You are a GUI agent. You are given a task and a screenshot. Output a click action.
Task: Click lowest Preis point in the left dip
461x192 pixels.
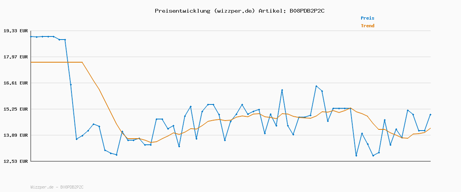(x=116, y=155)
